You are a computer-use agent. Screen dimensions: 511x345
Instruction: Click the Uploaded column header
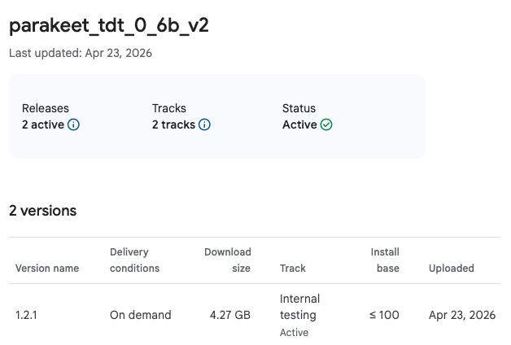click(451, 268)
